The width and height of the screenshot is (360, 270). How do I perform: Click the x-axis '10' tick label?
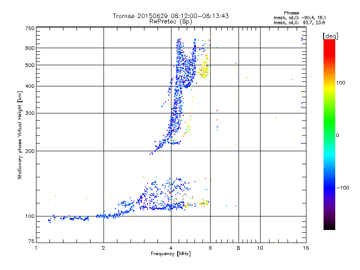(260, 248)
